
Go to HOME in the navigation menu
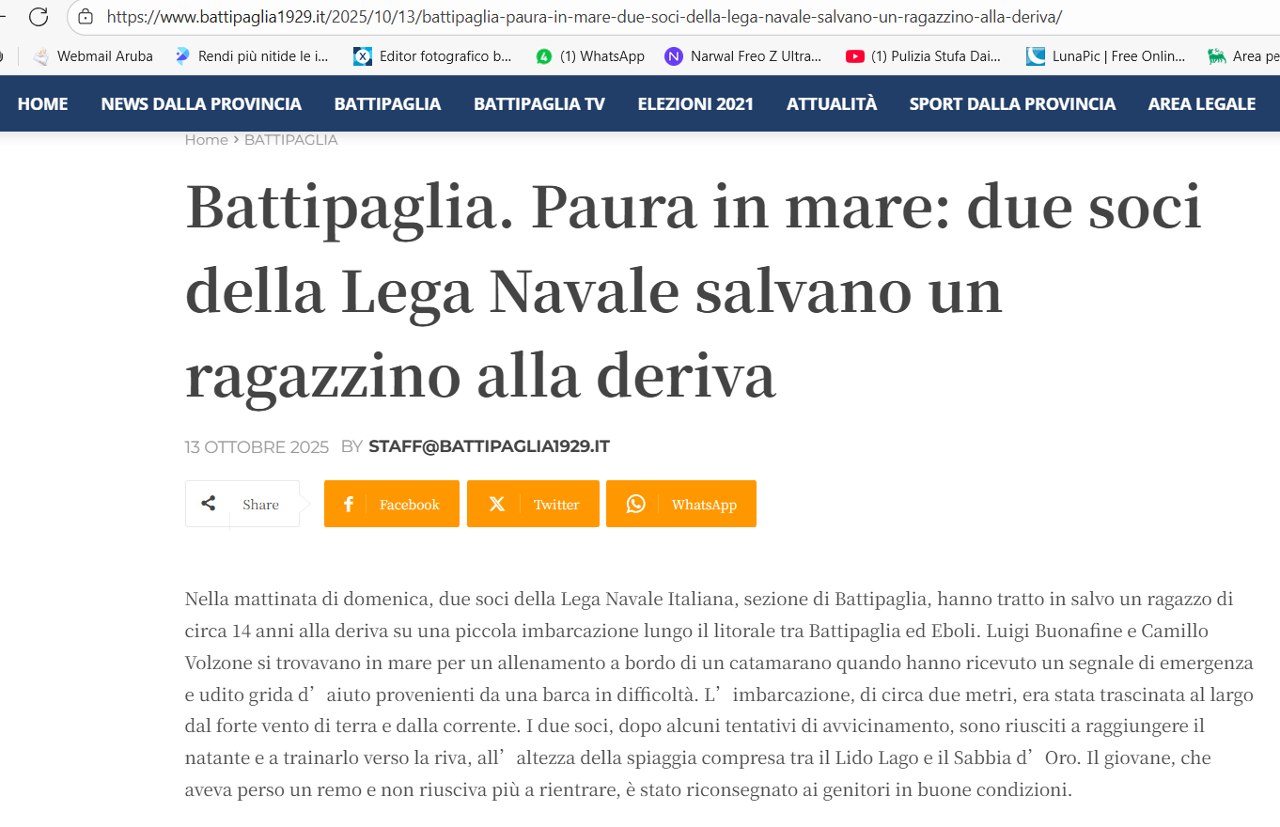pos(42,103)
